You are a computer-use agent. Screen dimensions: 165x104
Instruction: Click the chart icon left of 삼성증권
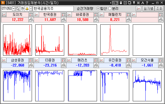tap(4, 60)
